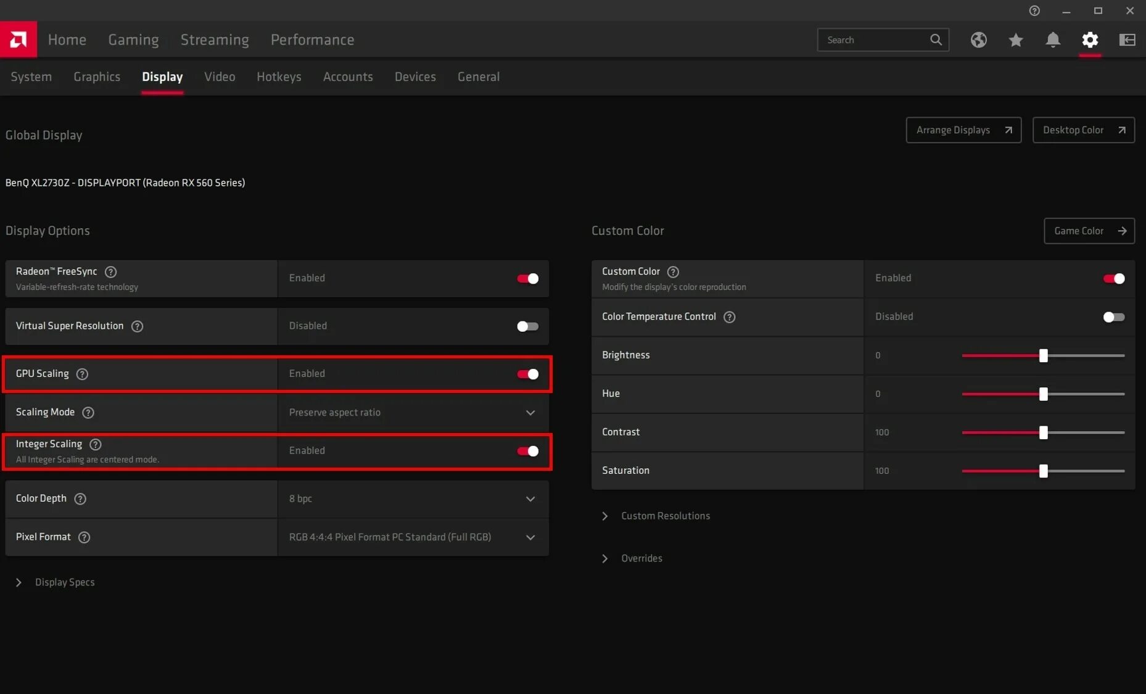Click the Hue slider handle
Viewport: 1146px width, 694px height.
coord(1044,394)
